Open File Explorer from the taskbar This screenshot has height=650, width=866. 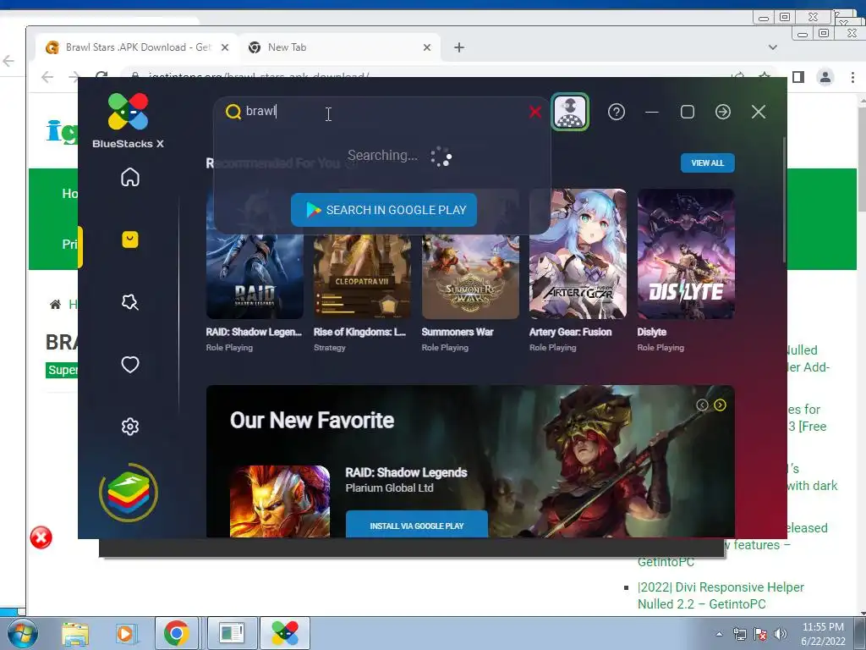pos(74,633)
